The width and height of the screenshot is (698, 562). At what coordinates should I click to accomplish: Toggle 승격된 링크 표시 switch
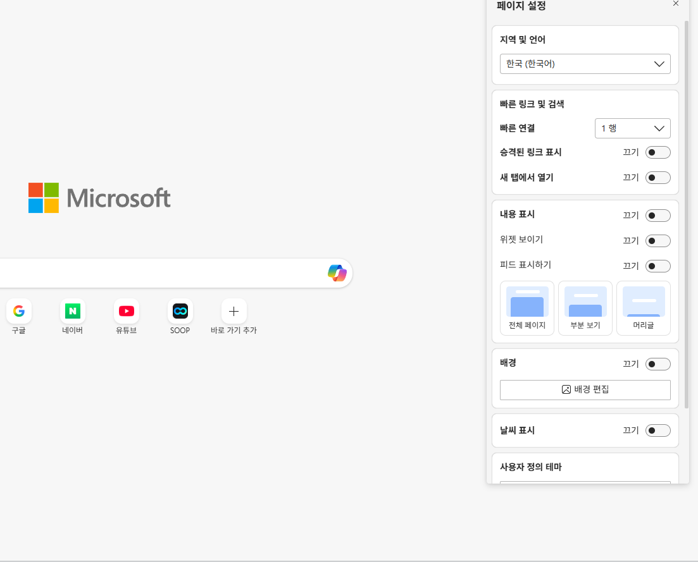pos(658,152)
